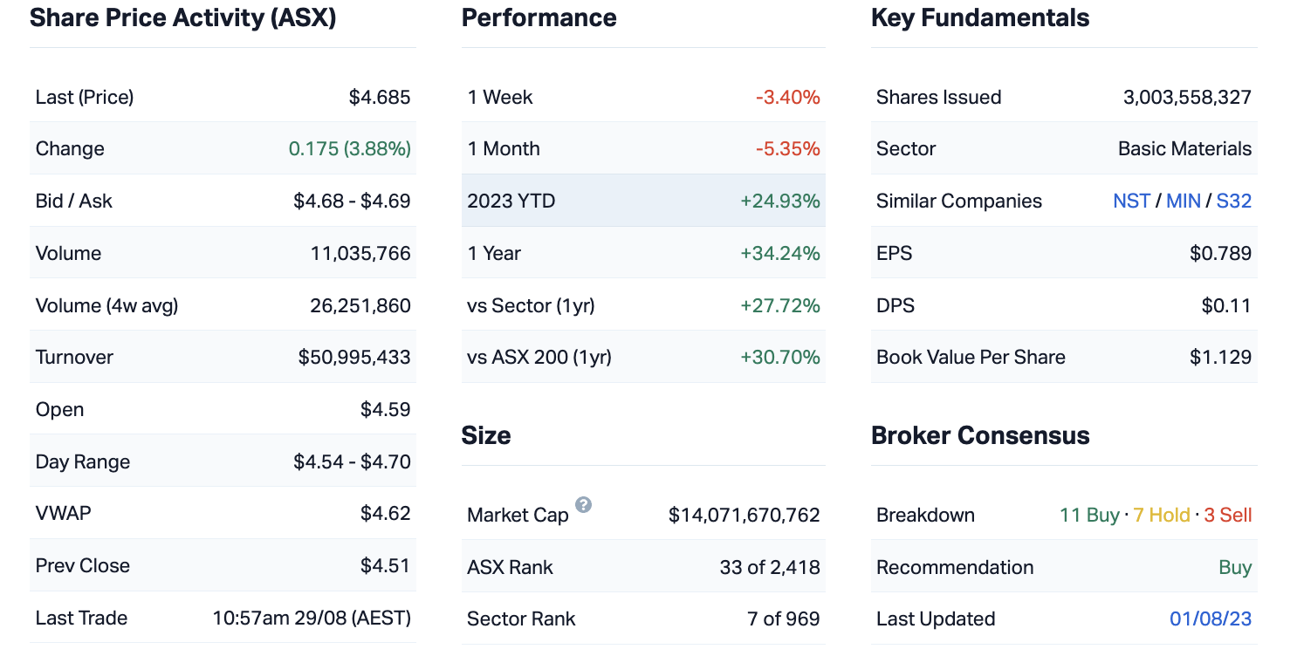
Task: Open the MIN similar company link
Action: 1183,201
